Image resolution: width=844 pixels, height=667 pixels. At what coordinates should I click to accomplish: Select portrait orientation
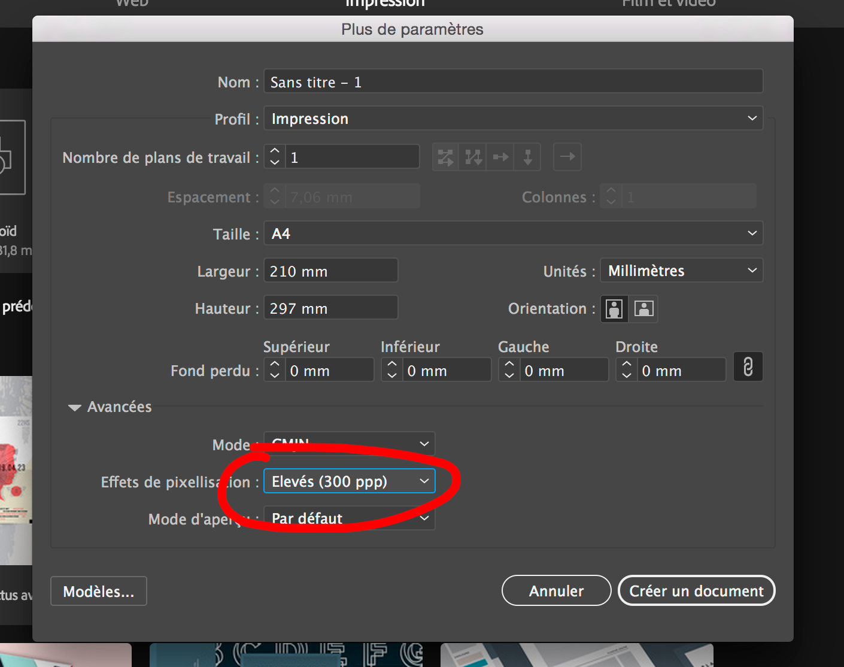(x=614, y=309)
